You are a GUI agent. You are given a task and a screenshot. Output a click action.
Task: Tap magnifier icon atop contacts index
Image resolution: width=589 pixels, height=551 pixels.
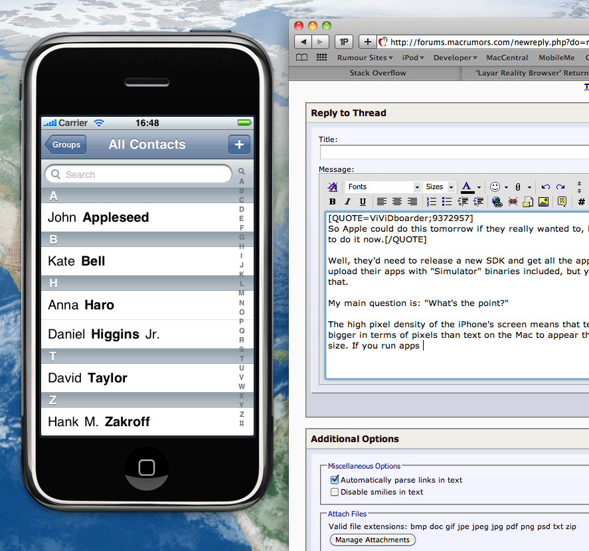[x=242, y=171]
